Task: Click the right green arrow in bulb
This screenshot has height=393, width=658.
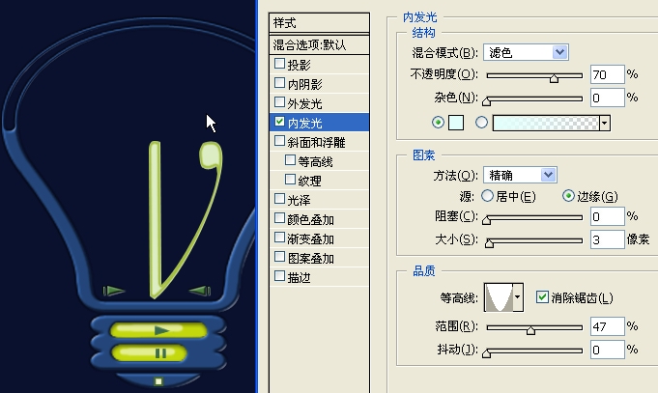Action: pos(200,291)
